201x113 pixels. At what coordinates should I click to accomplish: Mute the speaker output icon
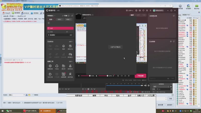click(96, 76)
